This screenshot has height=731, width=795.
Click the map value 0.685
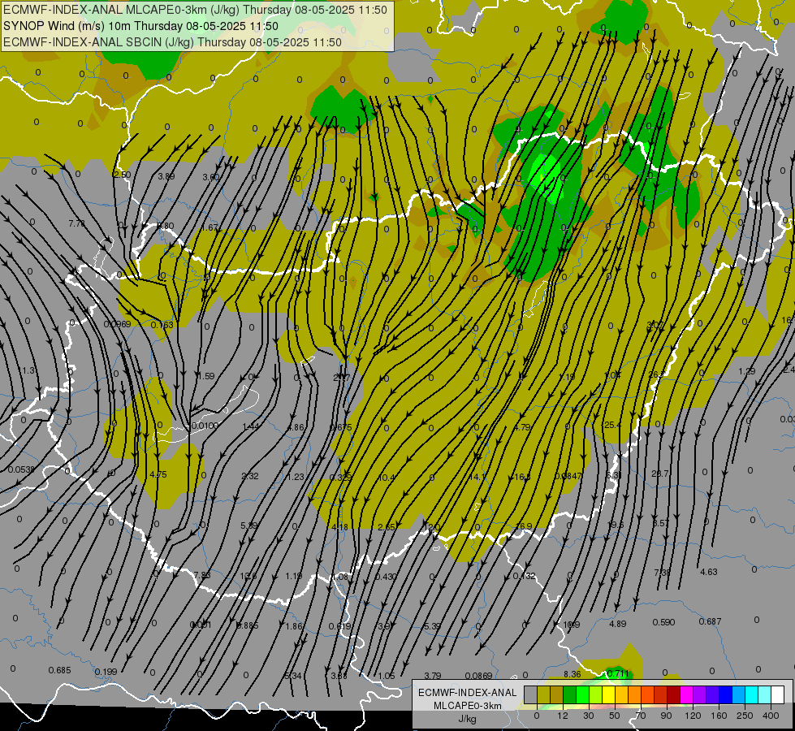(59, 671)
